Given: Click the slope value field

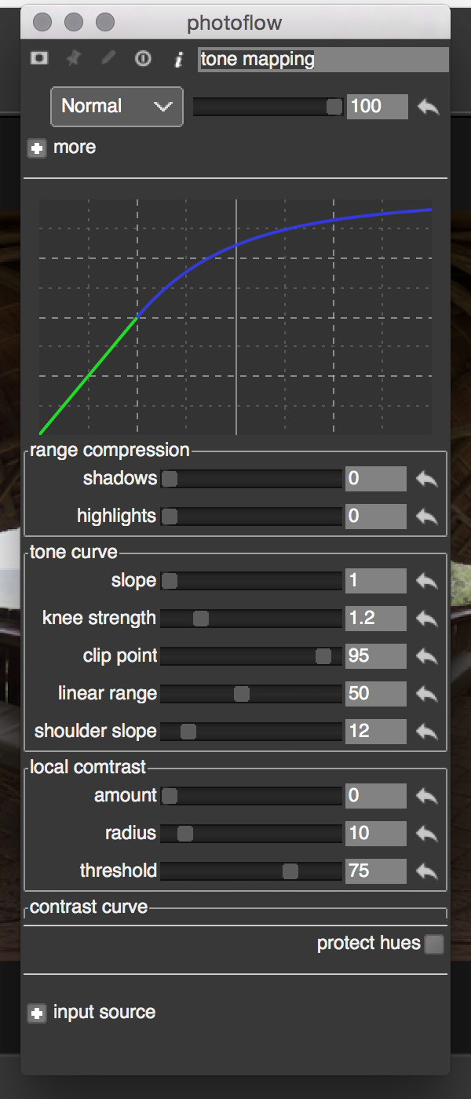Looking at the screenshot, I should 375,581.
